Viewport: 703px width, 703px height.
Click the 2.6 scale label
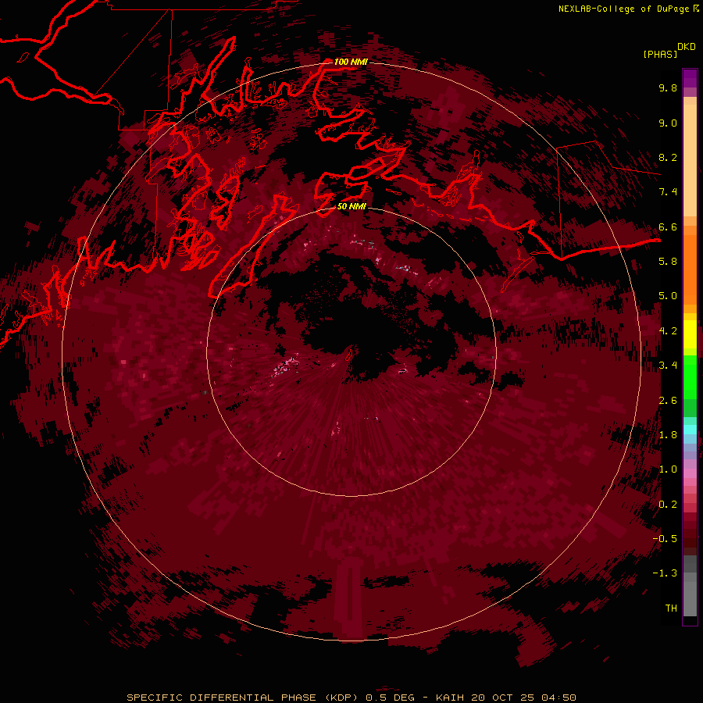coord(668,401)
